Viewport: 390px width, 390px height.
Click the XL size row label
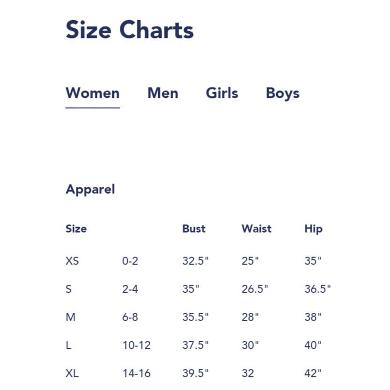pyautogui.click(x=72, y=373)
